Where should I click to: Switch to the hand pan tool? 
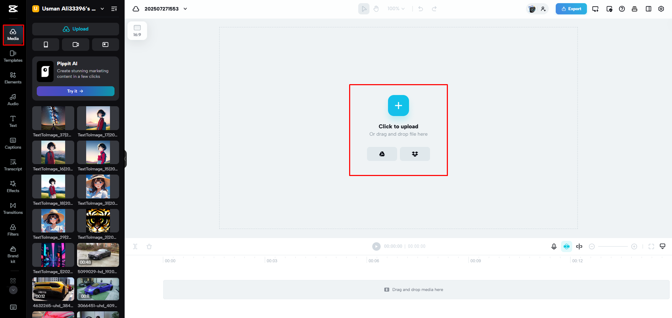tap(376, 9)
